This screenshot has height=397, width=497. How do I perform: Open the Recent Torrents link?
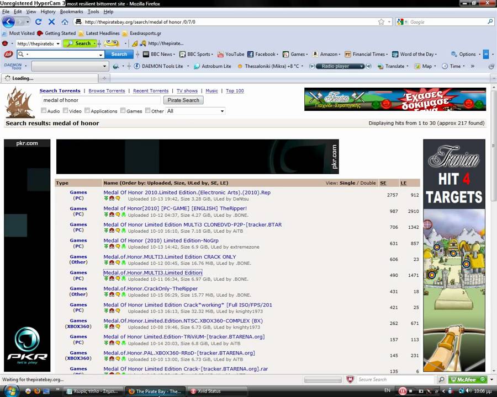[x=151, y=91]
